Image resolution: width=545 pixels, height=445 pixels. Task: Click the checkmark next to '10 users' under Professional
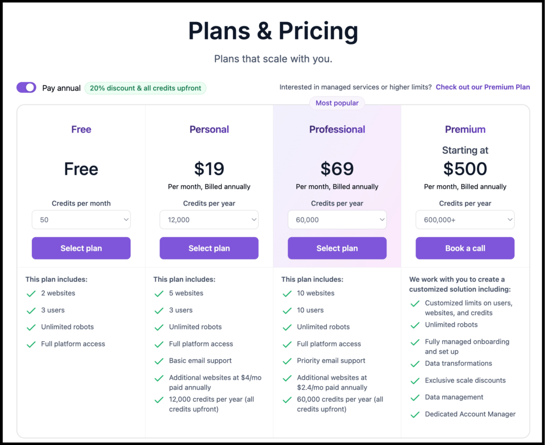[x=287, y=310]
